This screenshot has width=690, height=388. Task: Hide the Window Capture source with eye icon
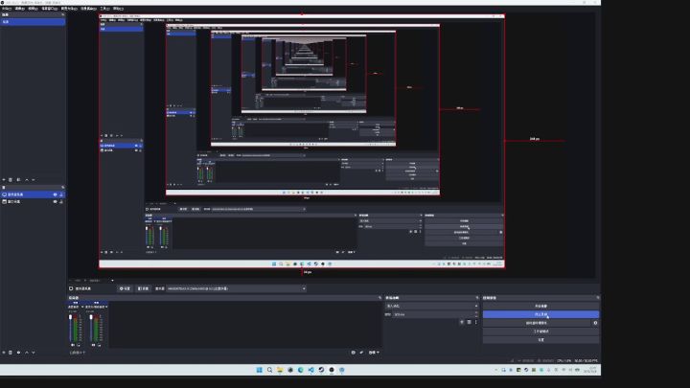[x=55, y=201]
